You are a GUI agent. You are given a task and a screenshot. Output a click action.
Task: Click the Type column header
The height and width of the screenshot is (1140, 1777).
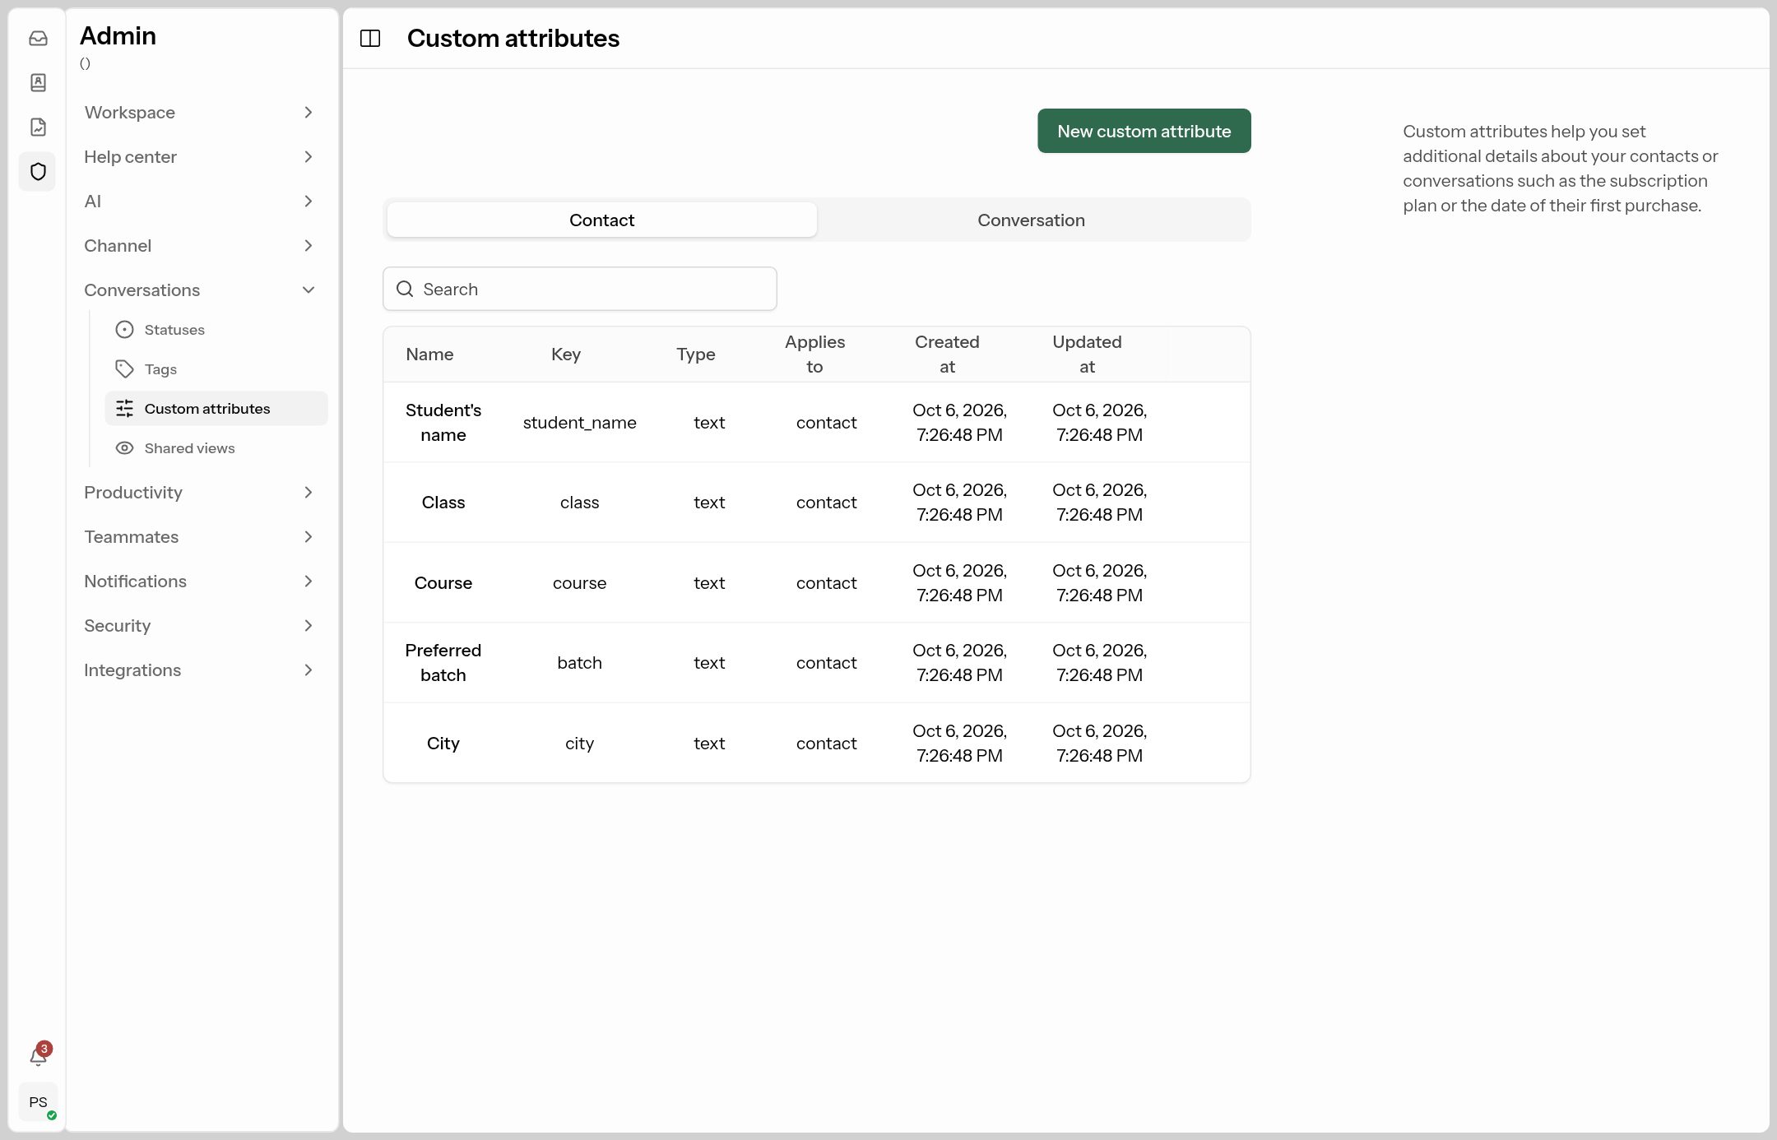696,355
